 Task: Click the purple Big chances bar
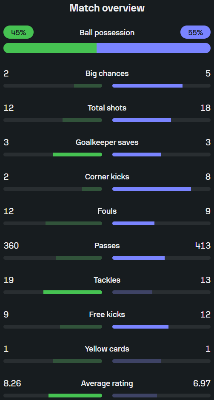click(x=147, y=86)
